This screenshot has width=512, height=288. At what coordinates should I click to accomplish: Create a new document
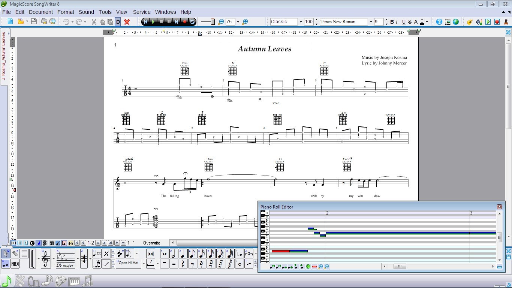10,21
